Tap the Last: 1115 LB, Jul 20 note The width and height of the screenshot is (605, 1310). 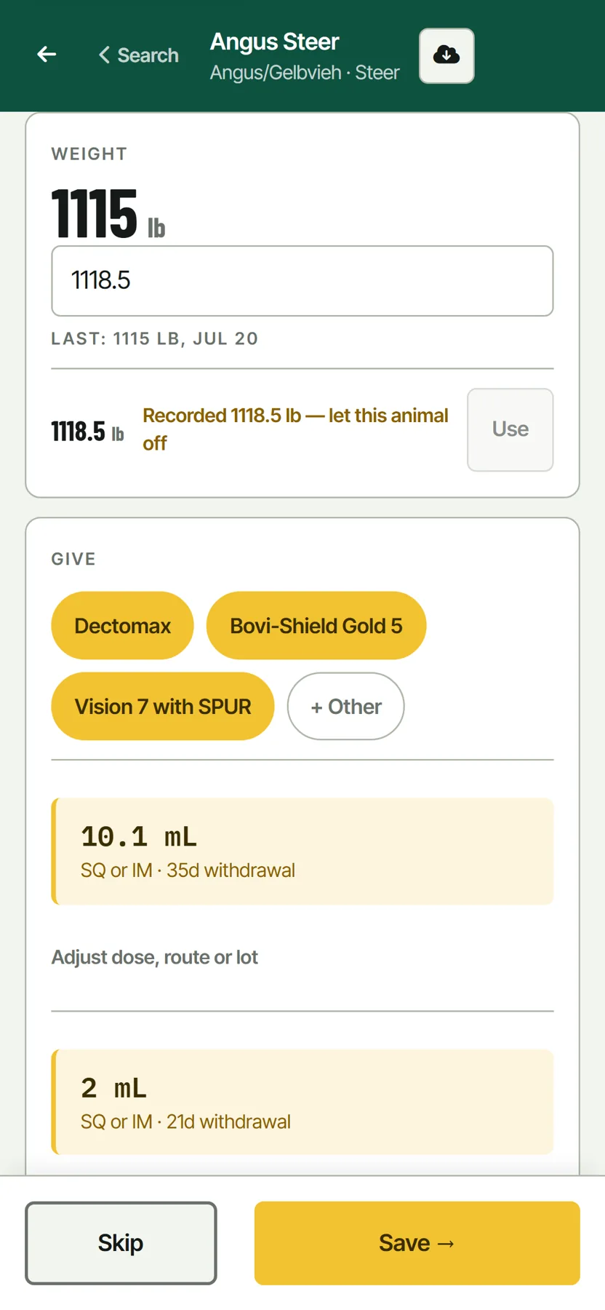click(155, 339)
